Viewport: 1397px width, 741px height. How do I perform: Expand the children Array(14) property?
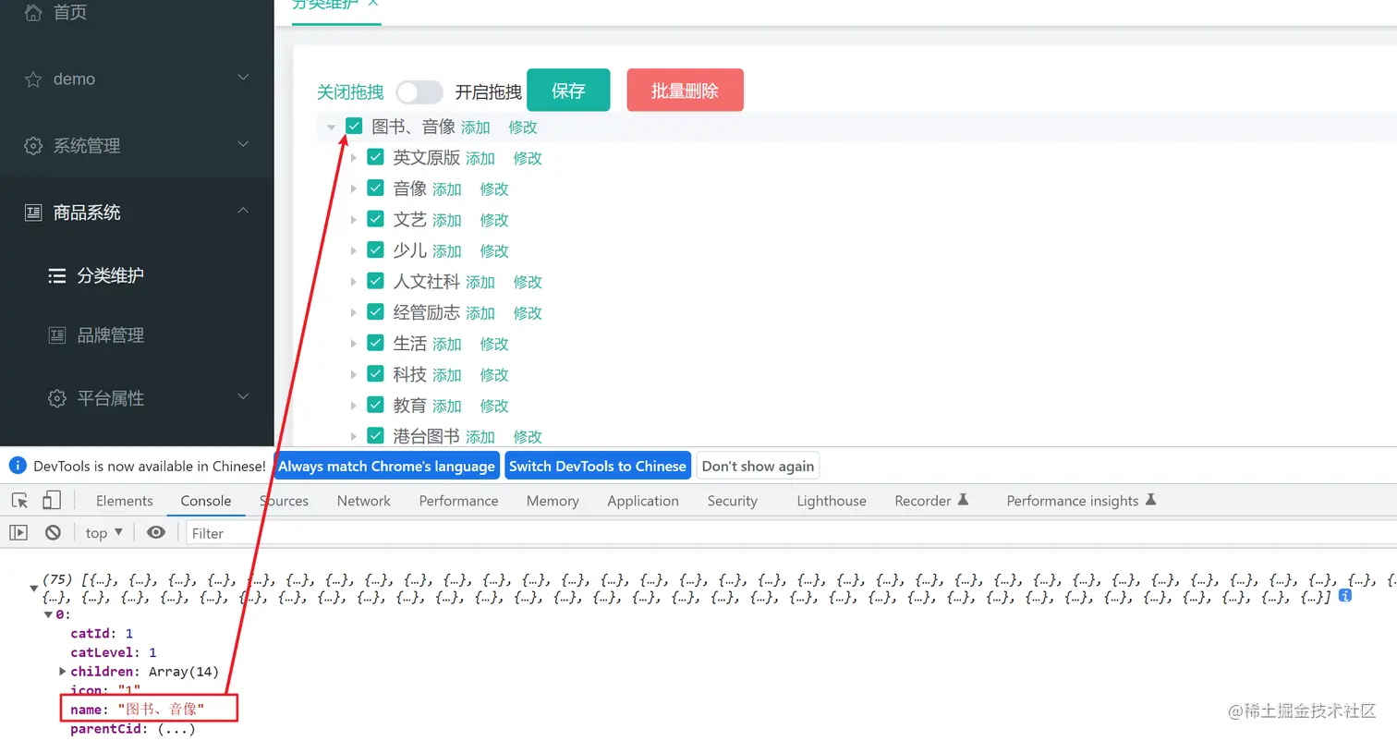[62, 671]
